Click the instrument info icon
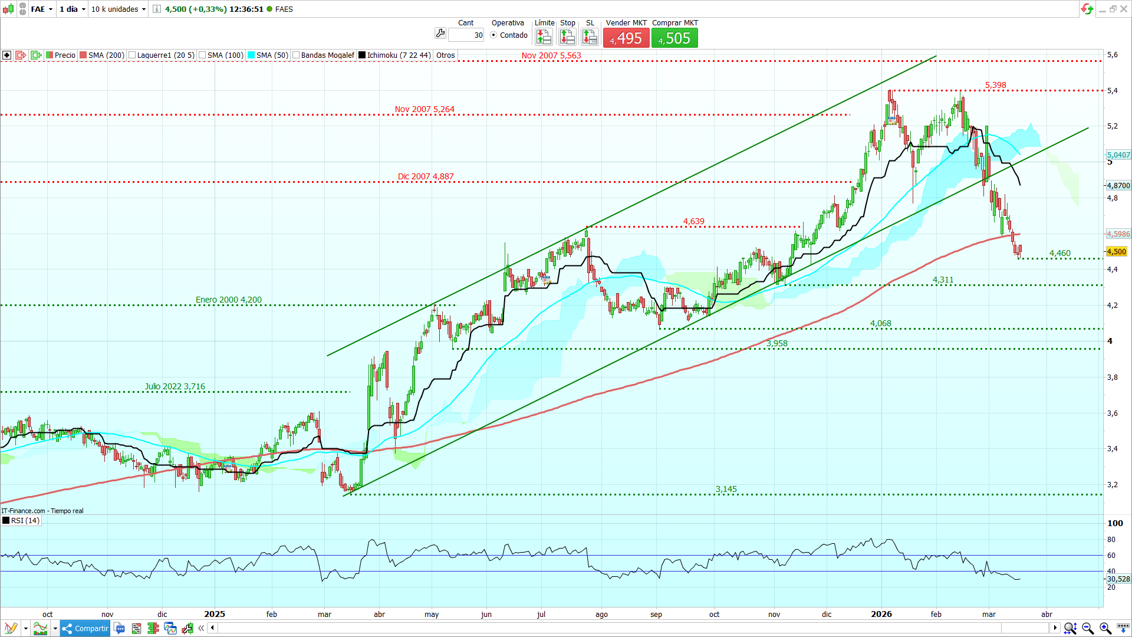Viewport: 1132px width, 637px height. coord(156,9)
